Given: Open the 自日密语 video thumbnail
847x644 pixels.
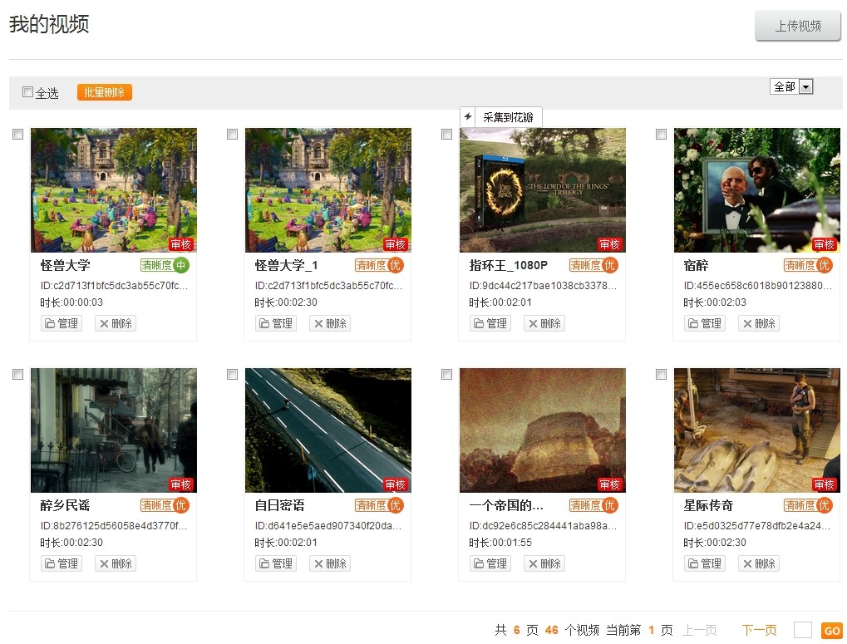Looking at the screenshot, I should (x=327, y=430).
